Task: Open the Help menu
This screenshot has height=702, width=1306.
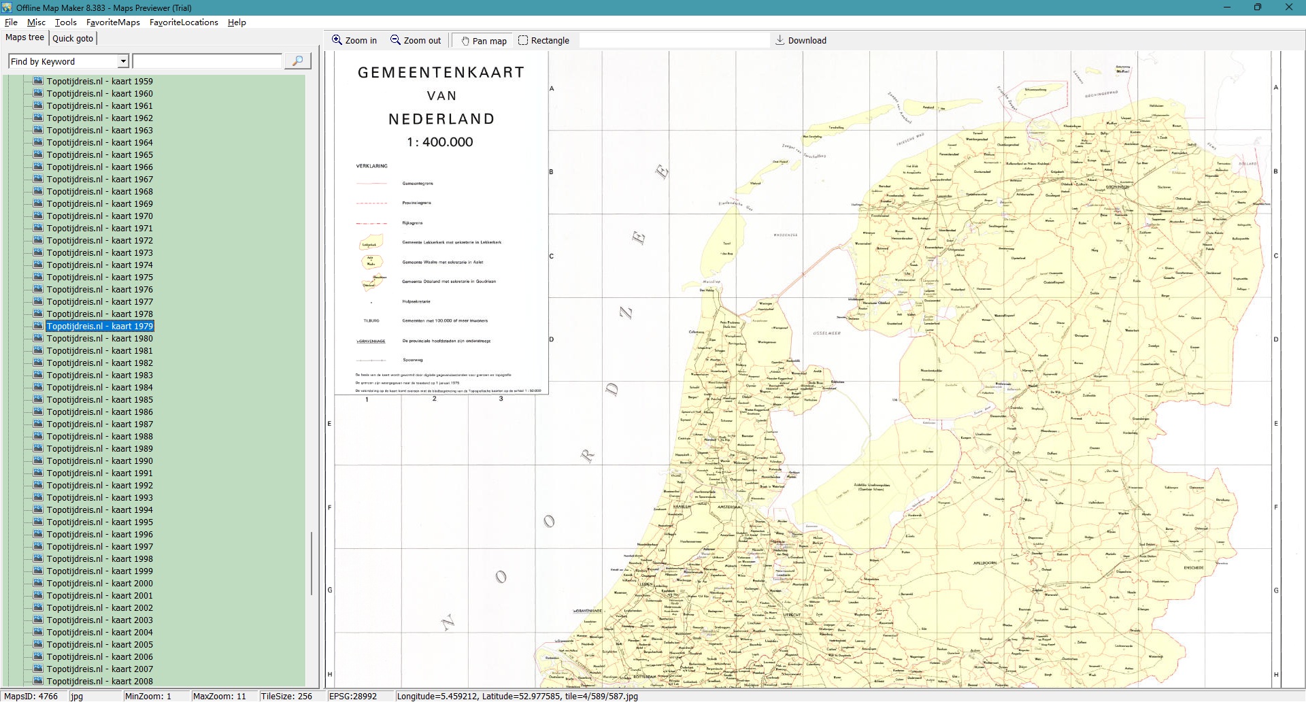Action: click(x=237, y=22)
